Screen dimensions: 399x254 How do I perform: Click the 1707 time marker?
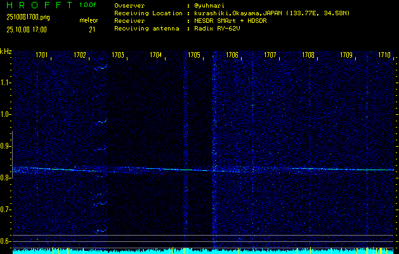[270, 55]
